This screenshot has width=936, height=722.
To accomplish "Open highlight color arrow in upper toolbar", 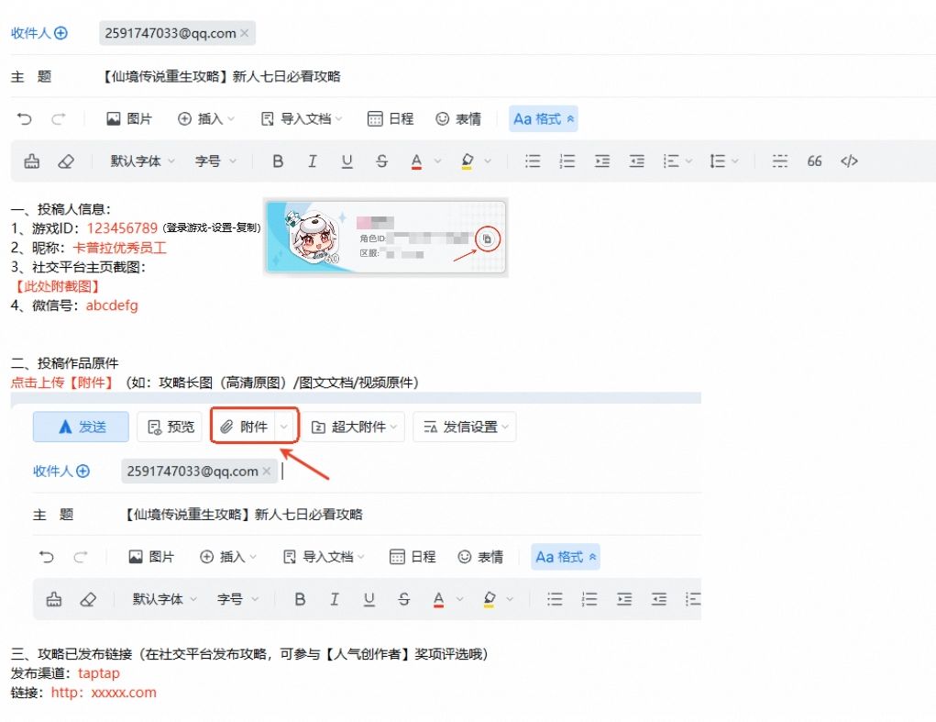I will [x=488, y=161].
